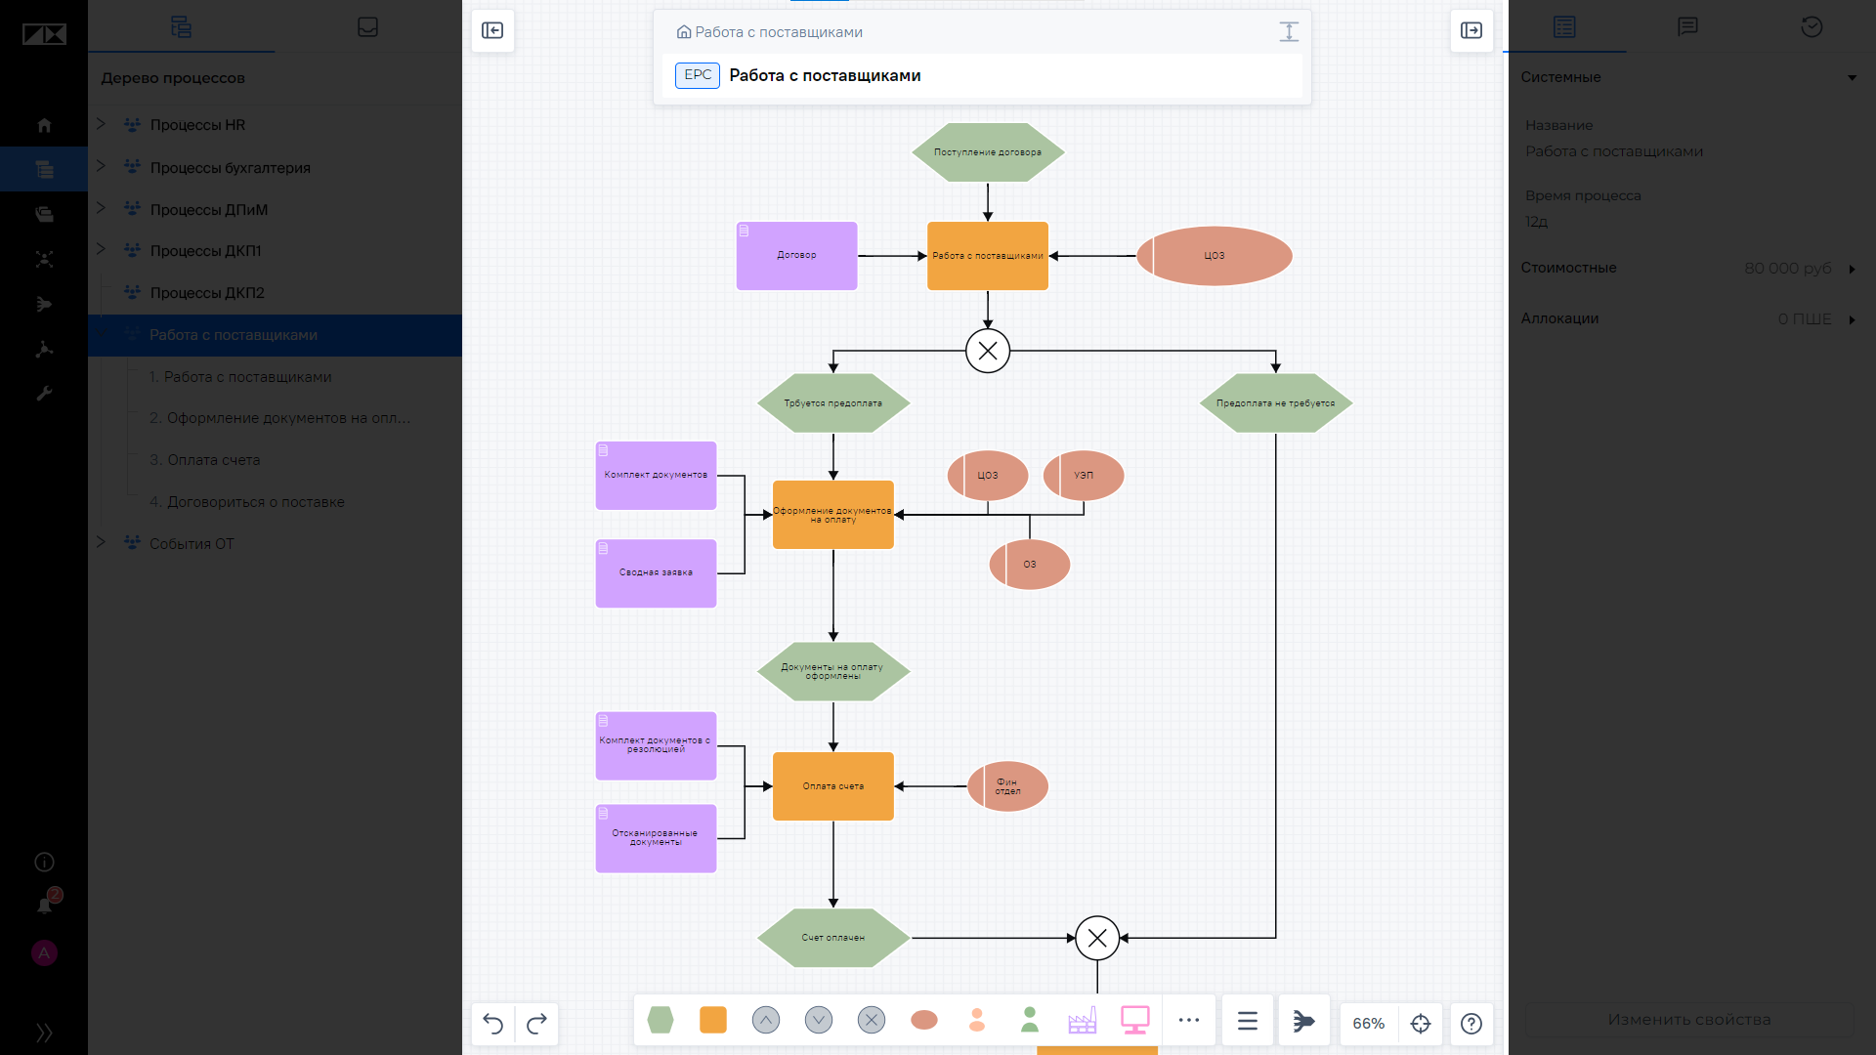Pick the orange person role shape
Image resolution: width=1876 pixels, height=1055 pixels.
tap(977, 1020)
